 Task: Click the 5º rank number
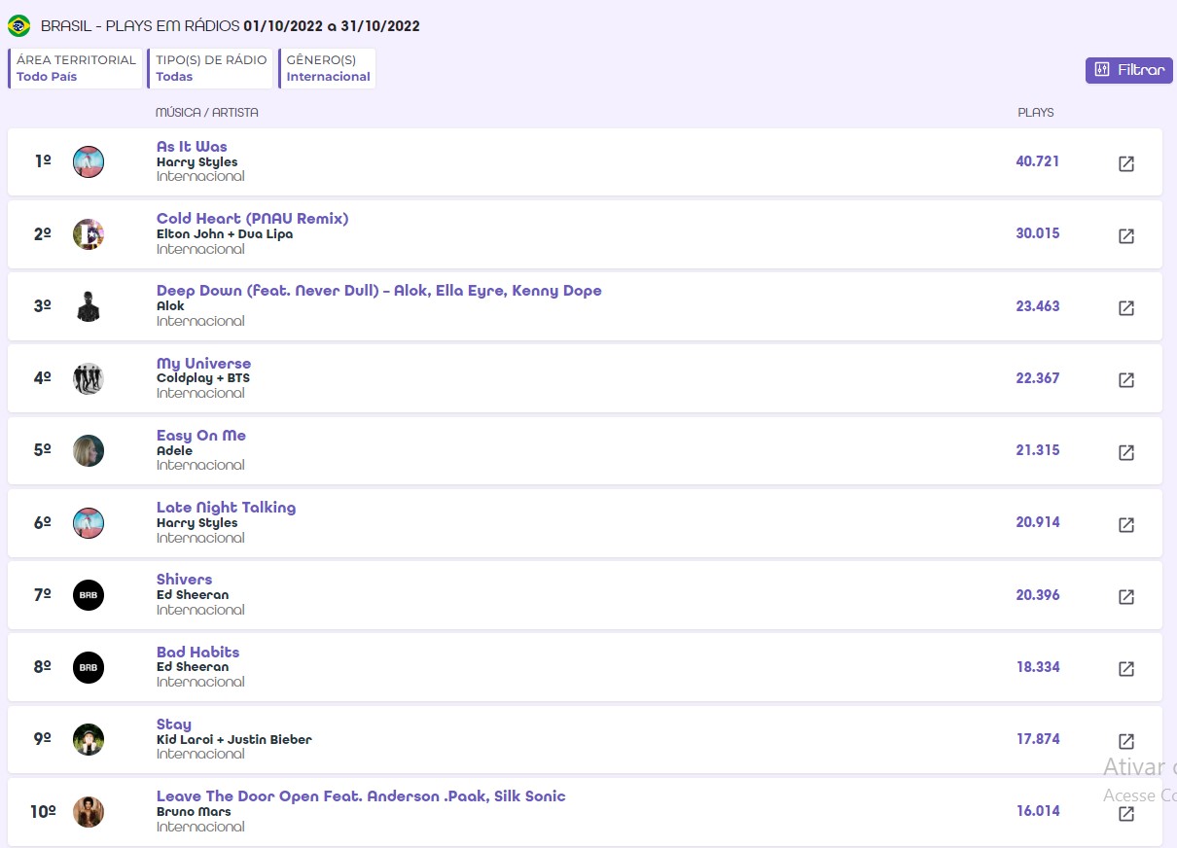tap(43, 450)
